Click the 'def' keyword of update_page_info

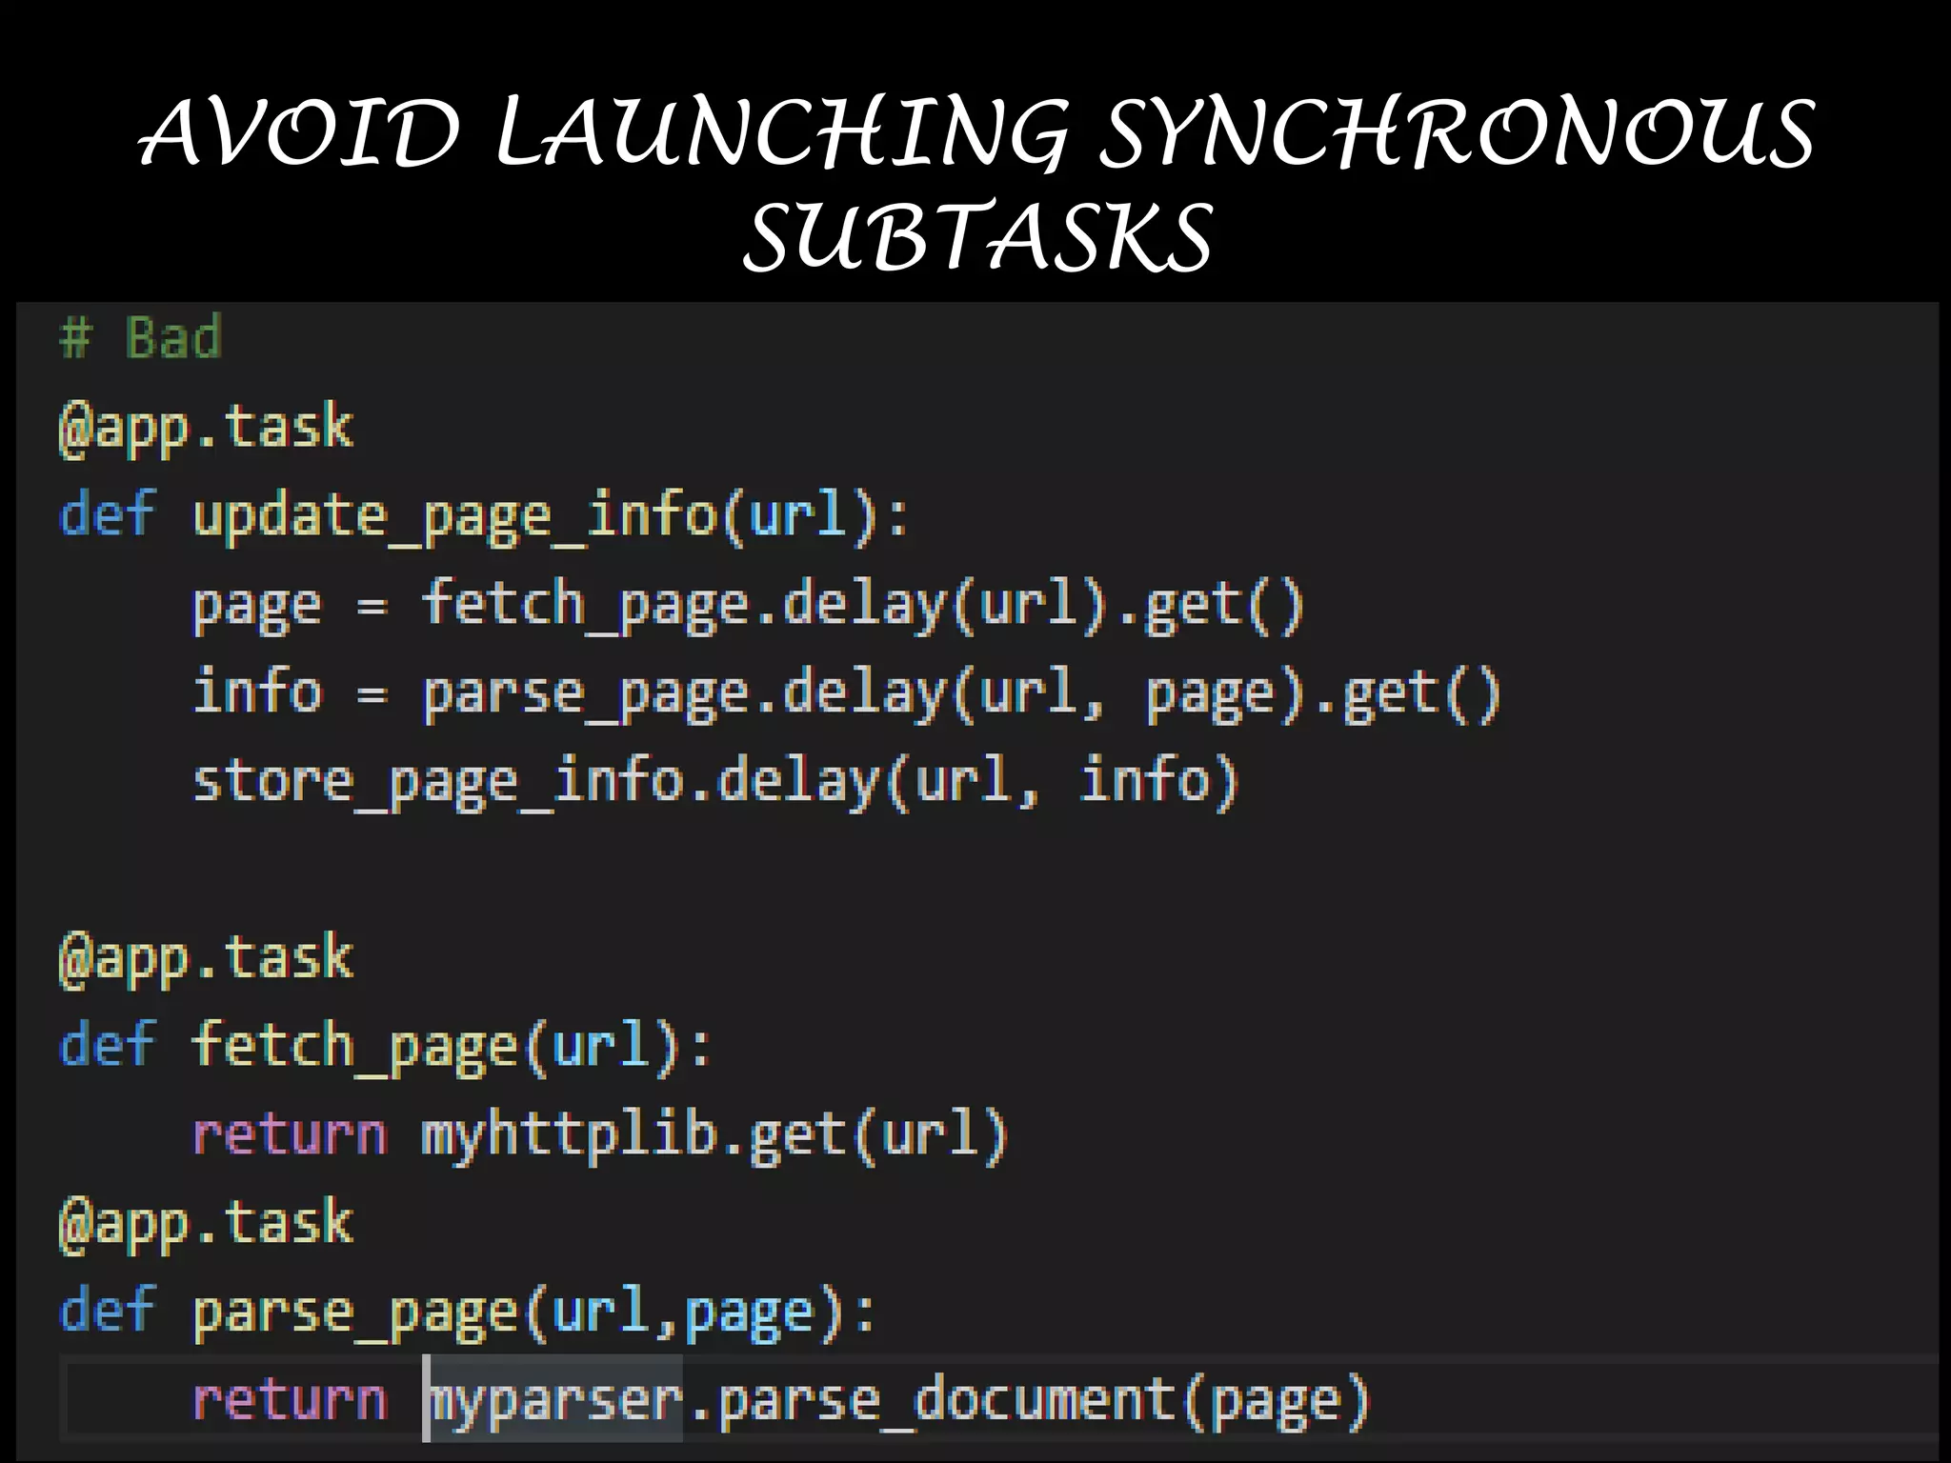[106, 516]
